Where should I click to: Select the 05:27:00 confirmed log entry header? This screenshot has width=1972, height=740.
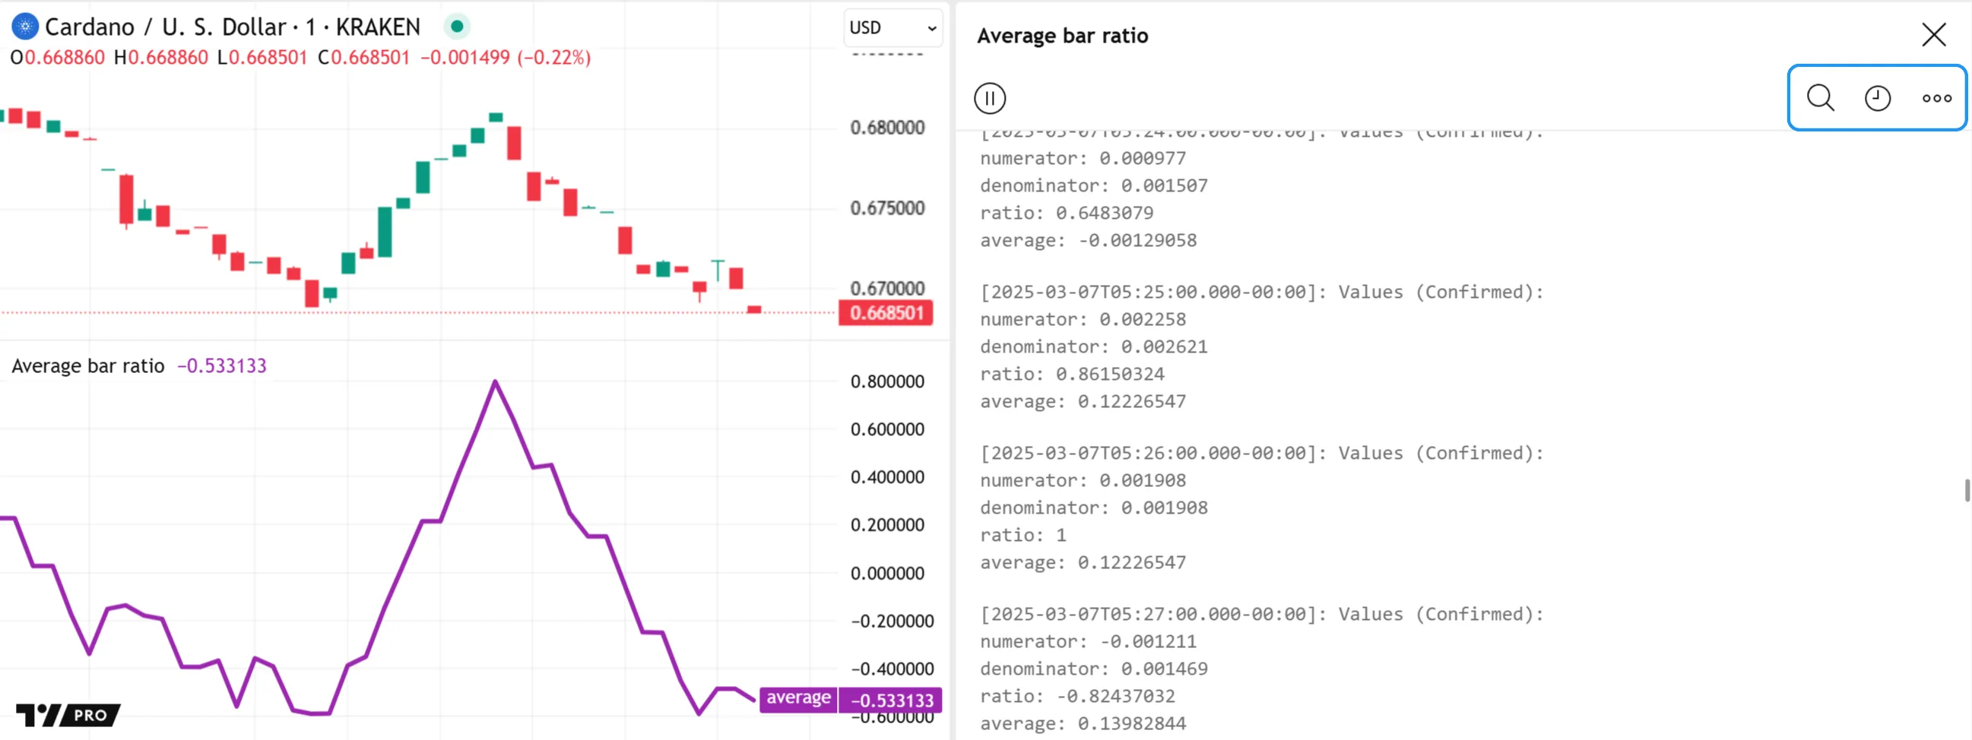click(1261, 614)
